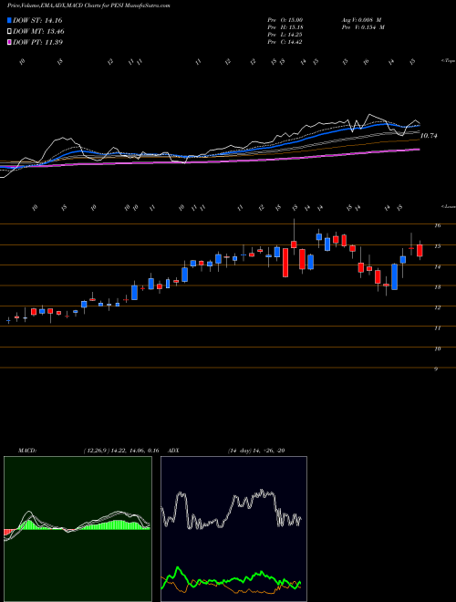Click the 10.74 EMA price label
The height and width of the screenshot is (602, 456).
[x=430, y=136]
